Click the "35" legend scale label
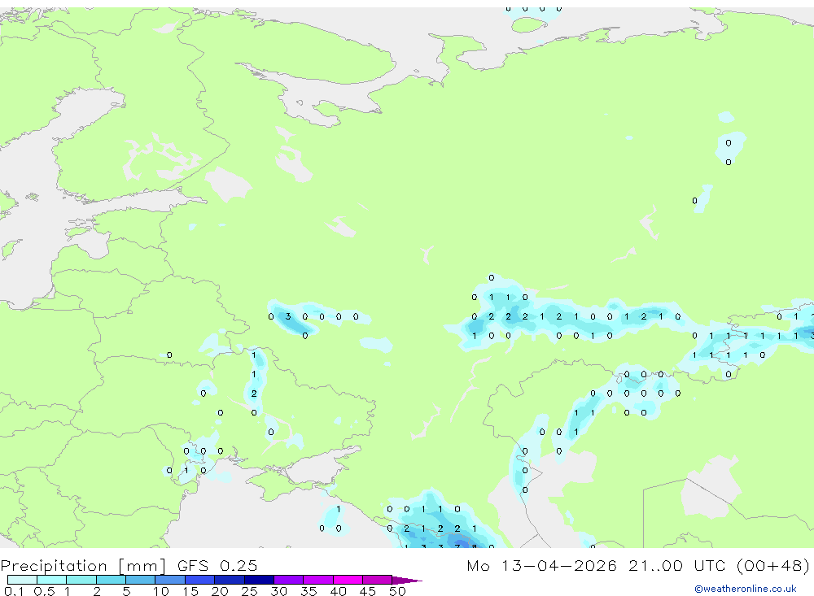The width and height of the screenshot is (814, 596). [309, 591]
